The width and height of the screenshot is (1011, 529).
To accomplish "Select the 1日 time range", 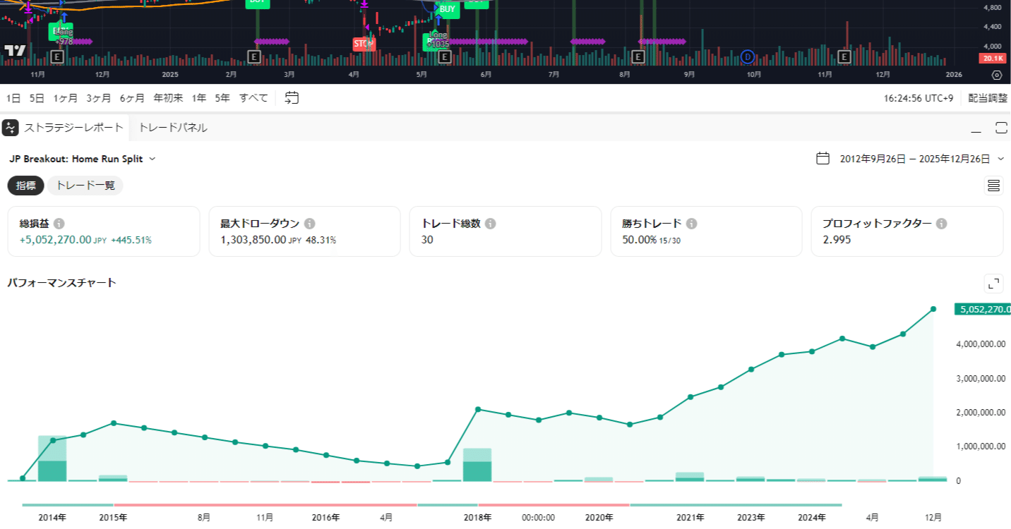I will point(13,98).
